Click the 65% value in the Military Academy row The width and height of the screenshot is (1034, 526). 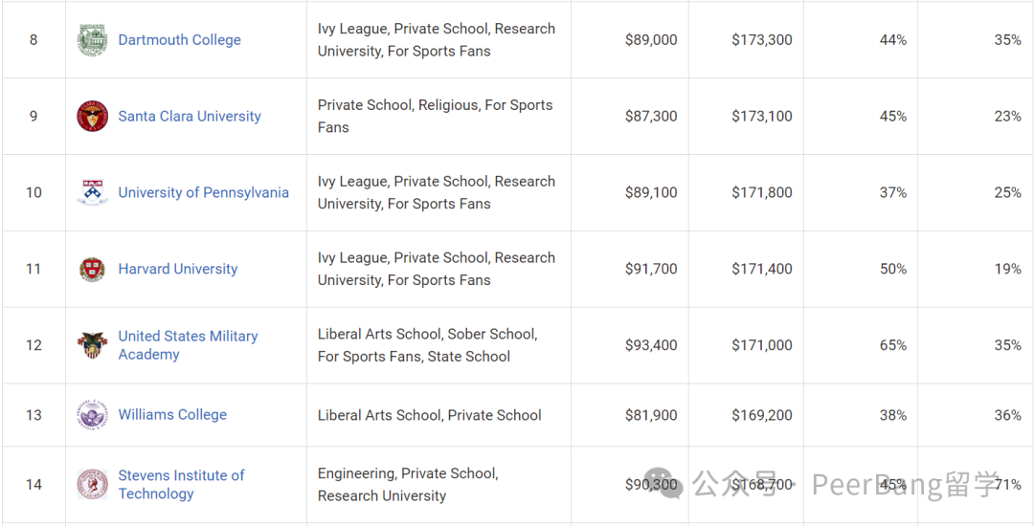point(893,345)
